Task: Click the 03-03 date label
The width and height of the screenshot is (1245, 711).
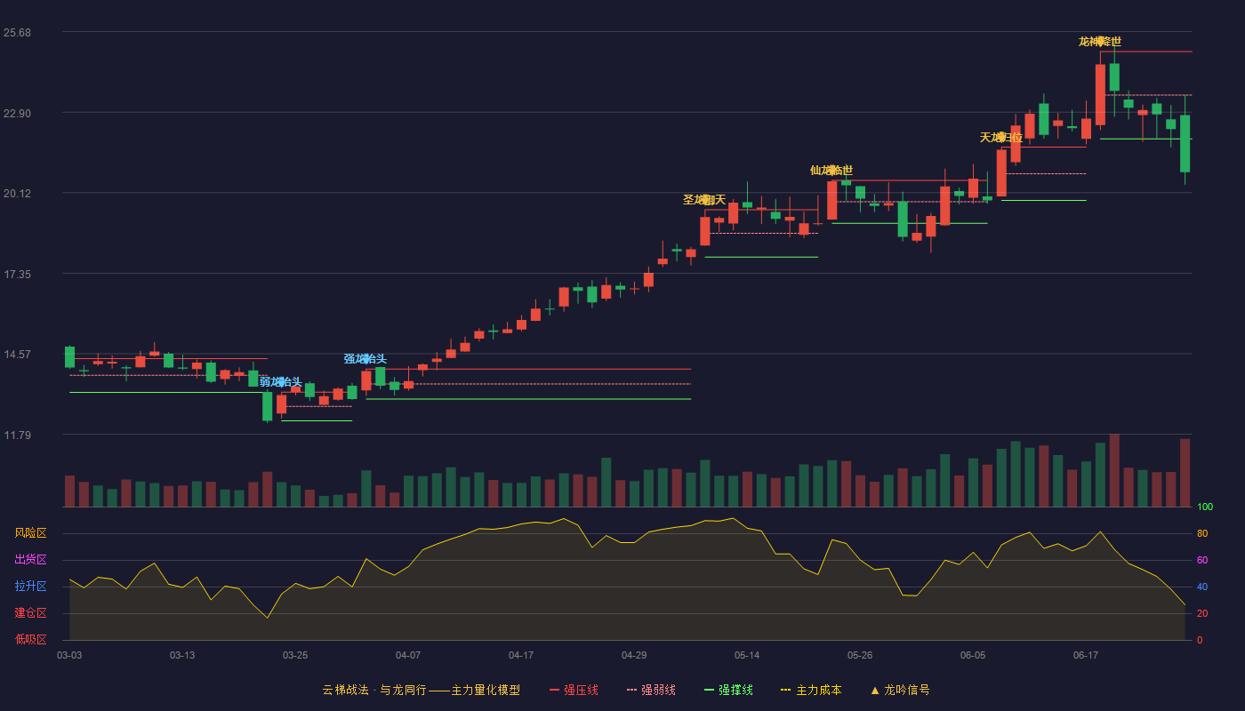Action: pos(69,655)
